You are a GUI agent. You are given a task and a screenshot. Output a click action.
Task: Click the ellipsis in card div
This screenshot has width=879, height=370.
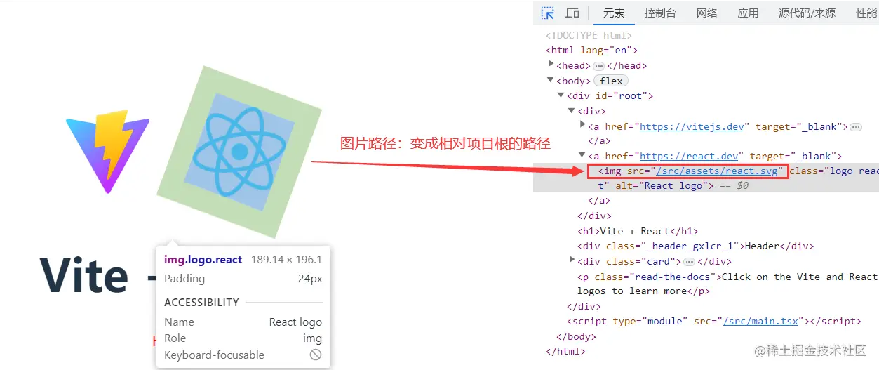click(689, 262)
